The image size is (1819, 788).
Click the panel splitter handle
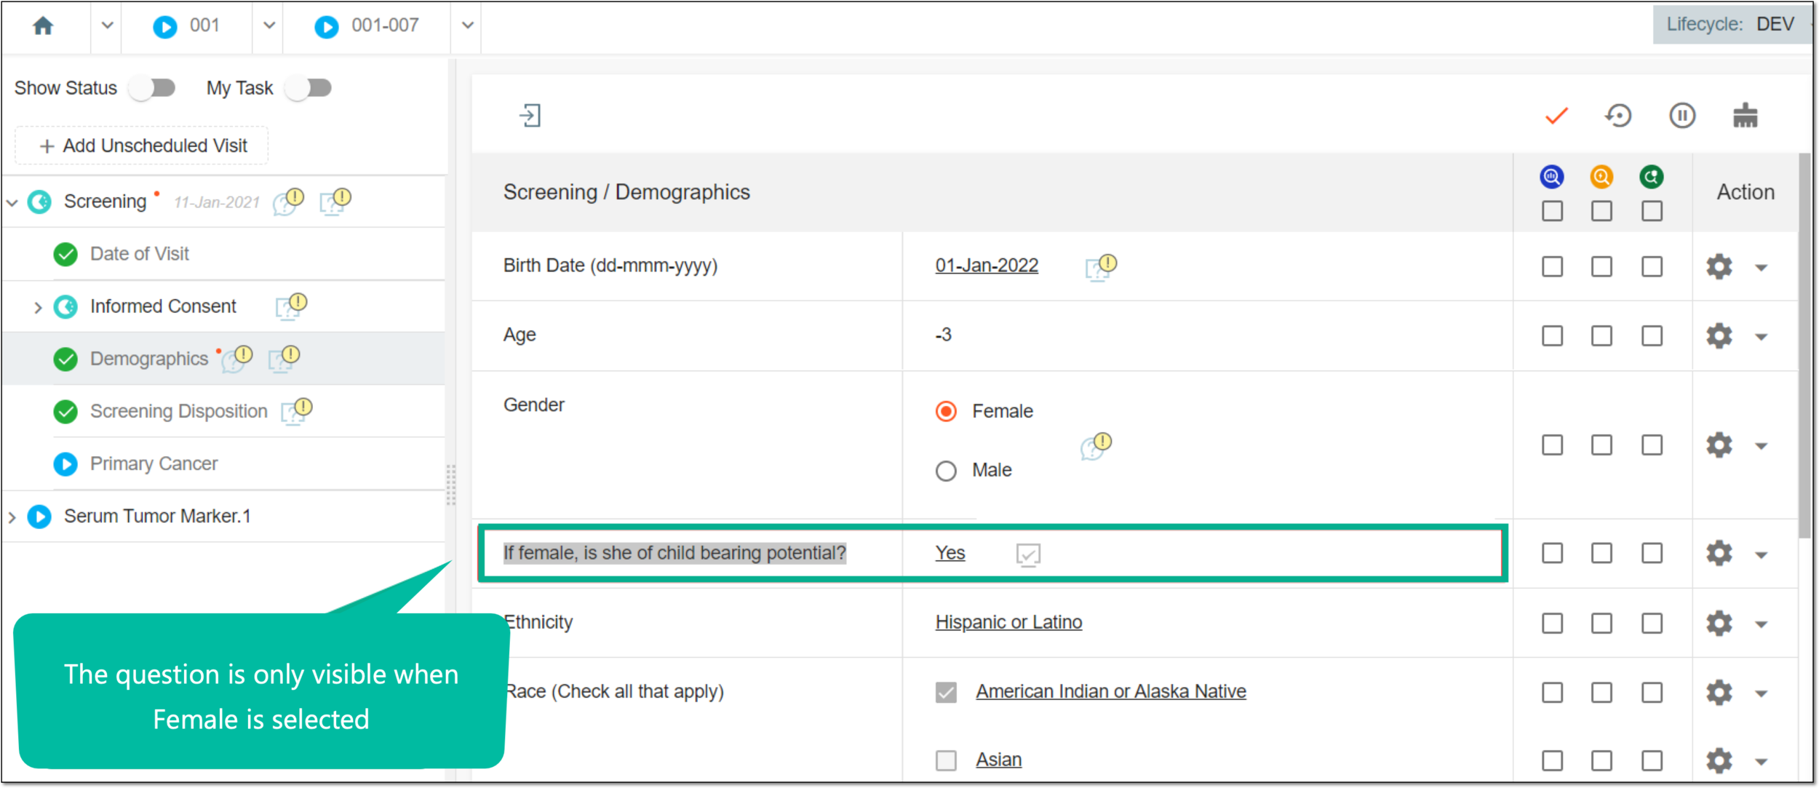(x=451, y=485)
